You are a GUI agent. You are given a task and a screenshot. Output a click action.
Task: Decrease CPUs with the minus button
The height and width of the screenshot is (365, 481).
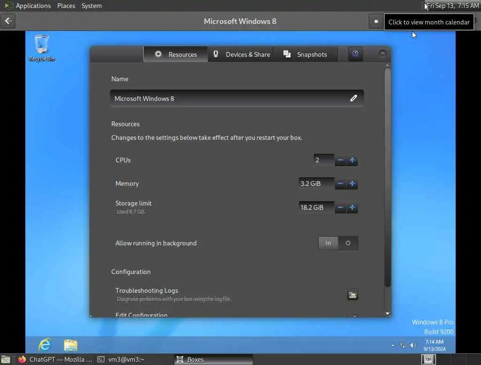tap(340, 160)
